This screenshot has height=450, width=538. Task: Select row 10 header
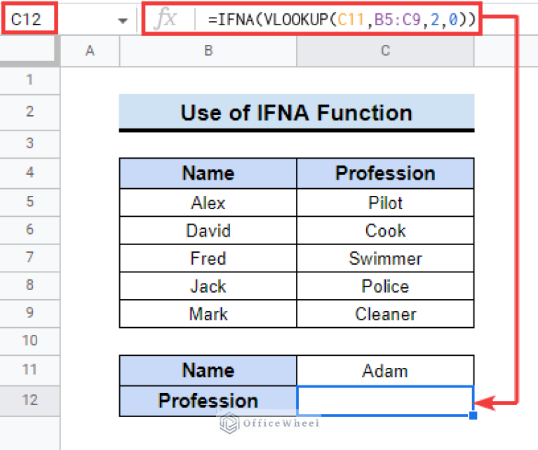(x=29, y=341)
